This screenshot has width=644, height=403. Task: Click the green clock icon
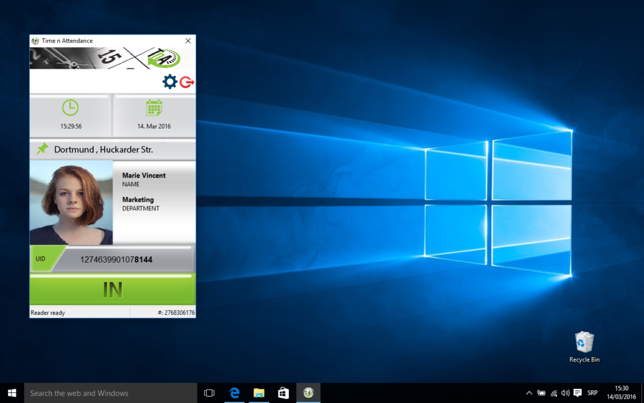pos(70,108)
